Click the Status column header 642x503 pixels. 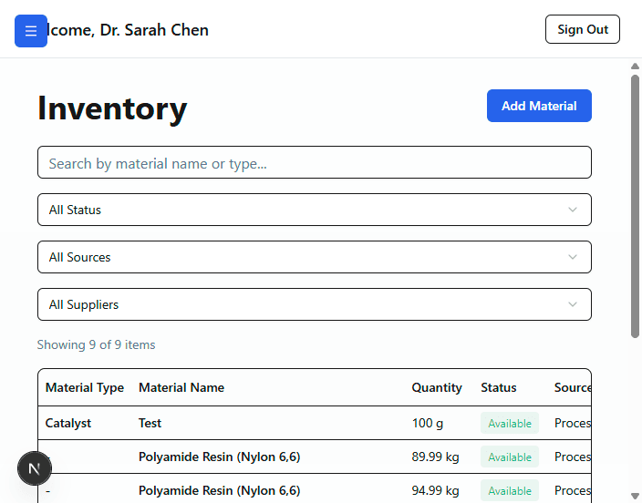point(498,387)
